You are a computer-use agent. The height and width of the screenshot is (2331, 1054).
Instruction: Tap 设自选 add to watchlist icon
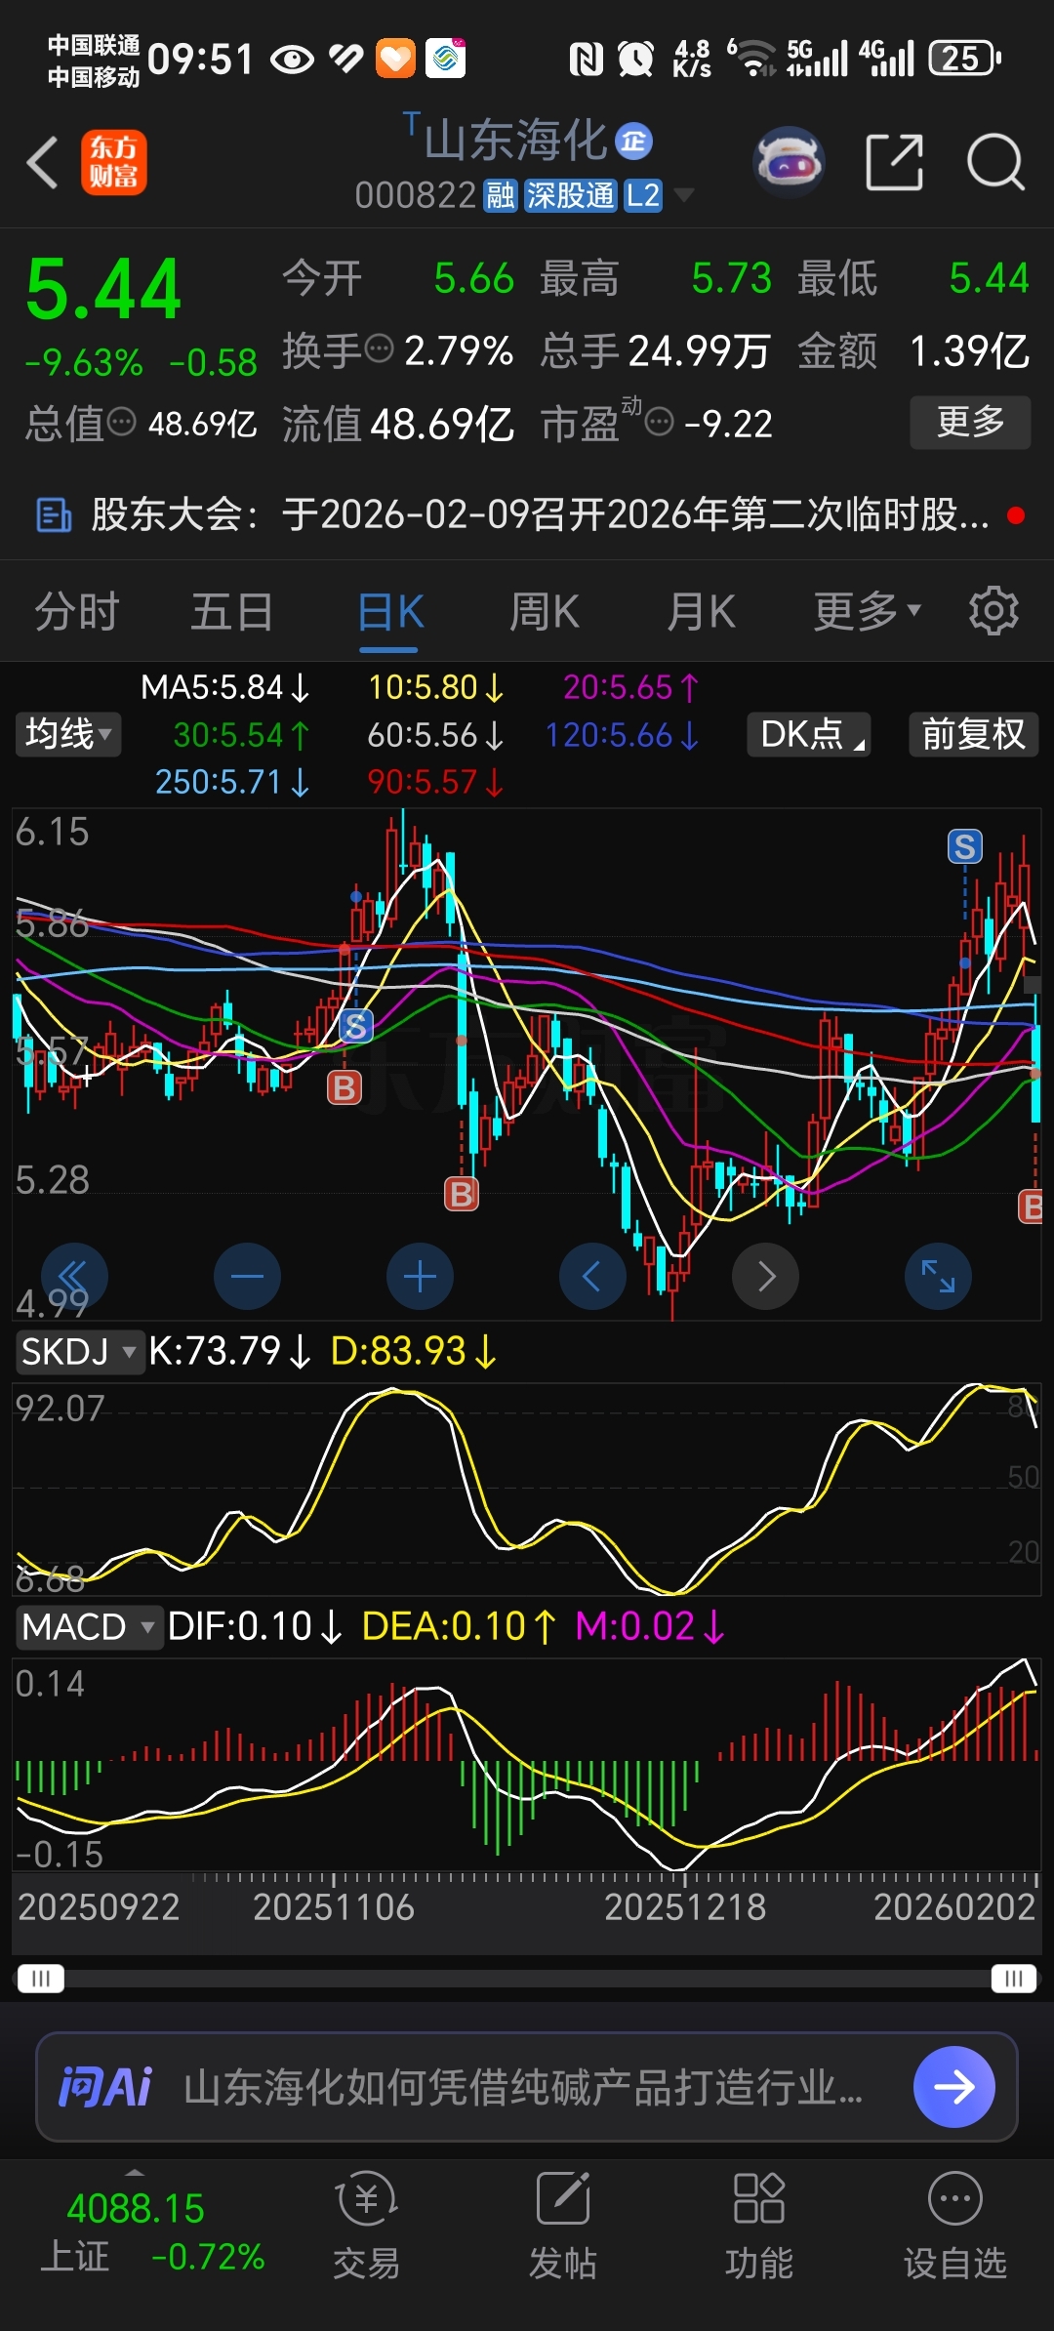pyautogui.click(x=955, y=2226)
